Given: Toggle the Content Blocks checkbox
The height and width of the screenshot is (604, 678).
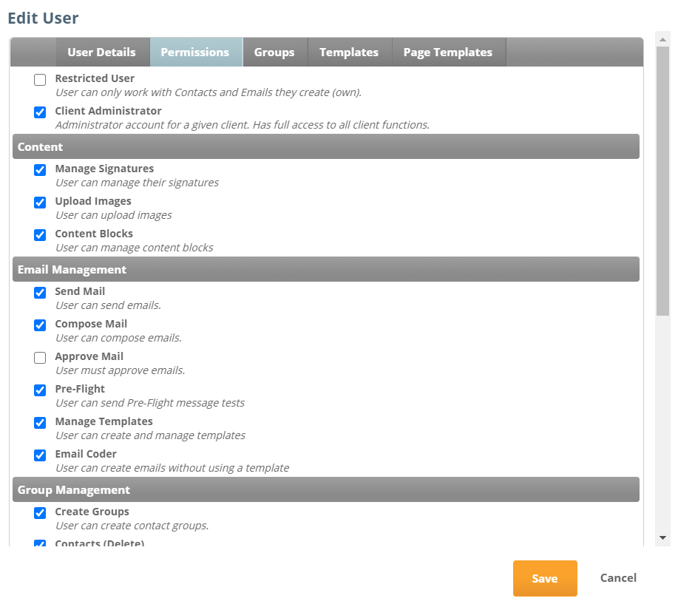Looking at the screenshot, I should [40, 235].
